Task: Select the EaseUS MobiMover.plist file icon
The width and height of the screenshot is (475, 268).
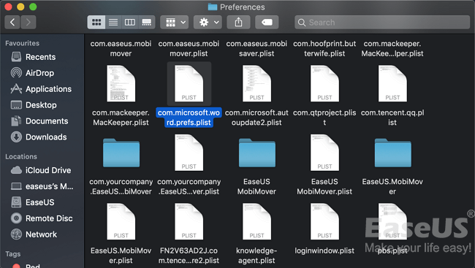Action: [x=324, y=153]
